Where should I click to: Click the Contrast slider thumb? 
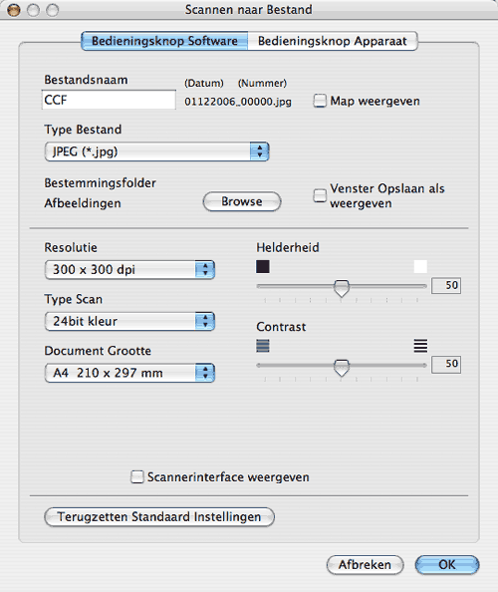pyautogui.click(x=342, y=368)
